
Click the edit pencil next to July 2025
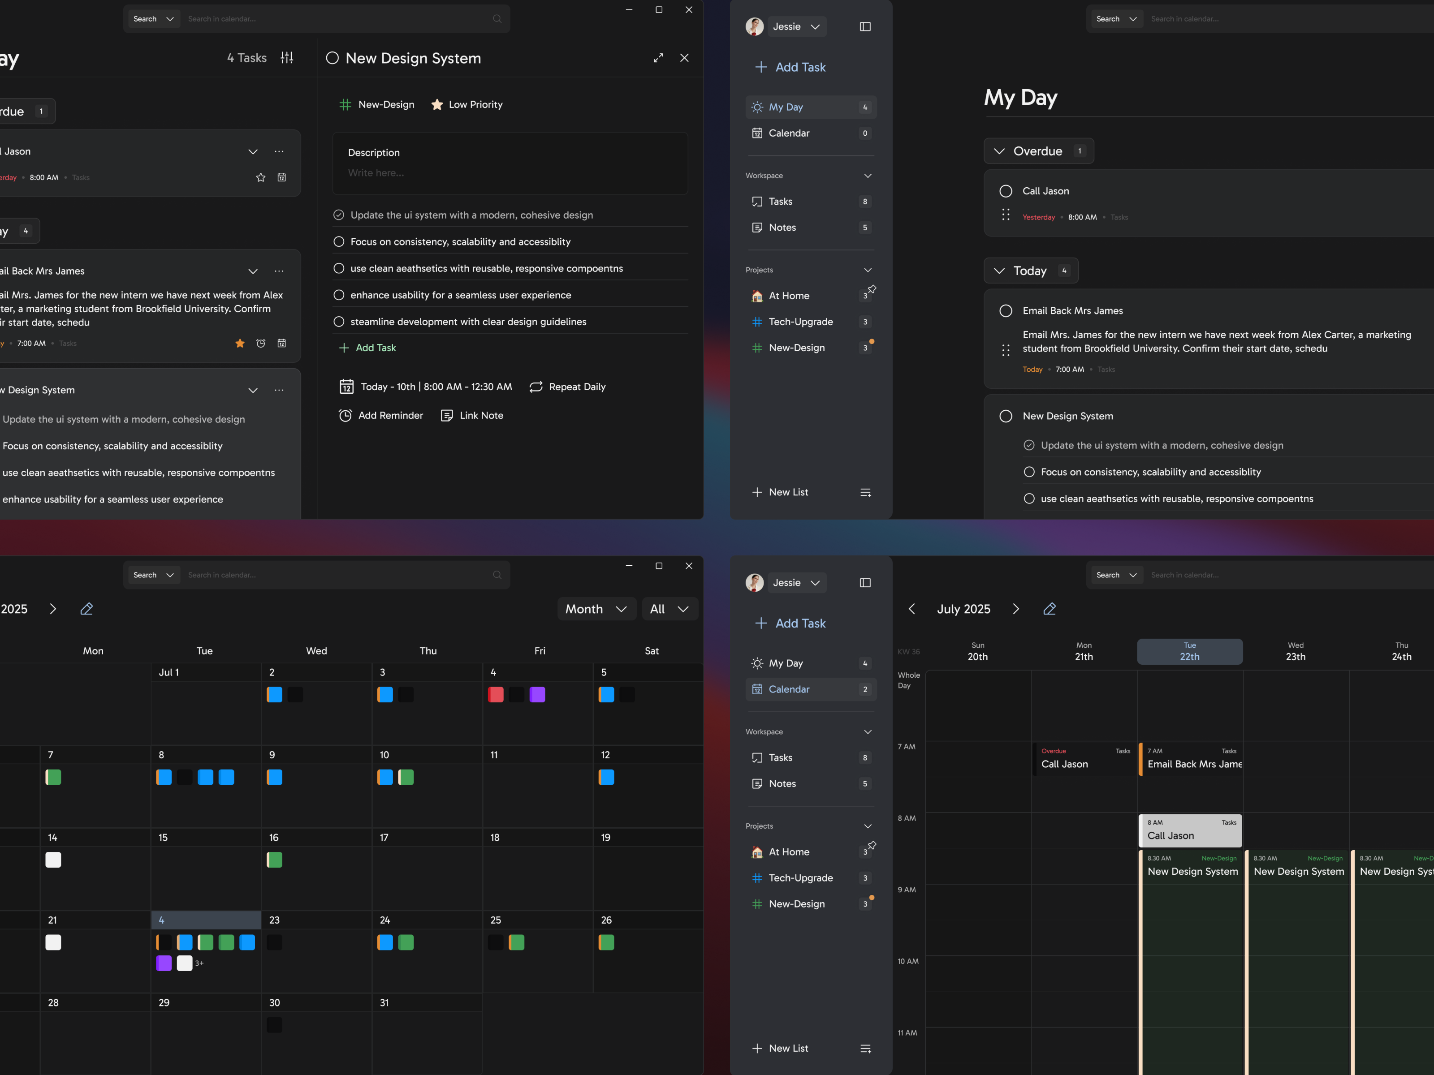(x=1050, y=608)
